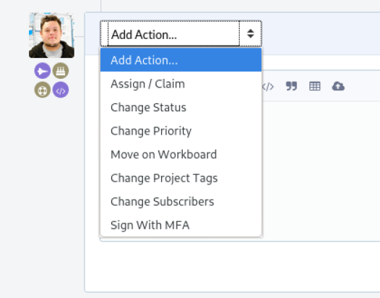
Task: Insert a block quote using quote icon
Action: click(x=291, y=86)
